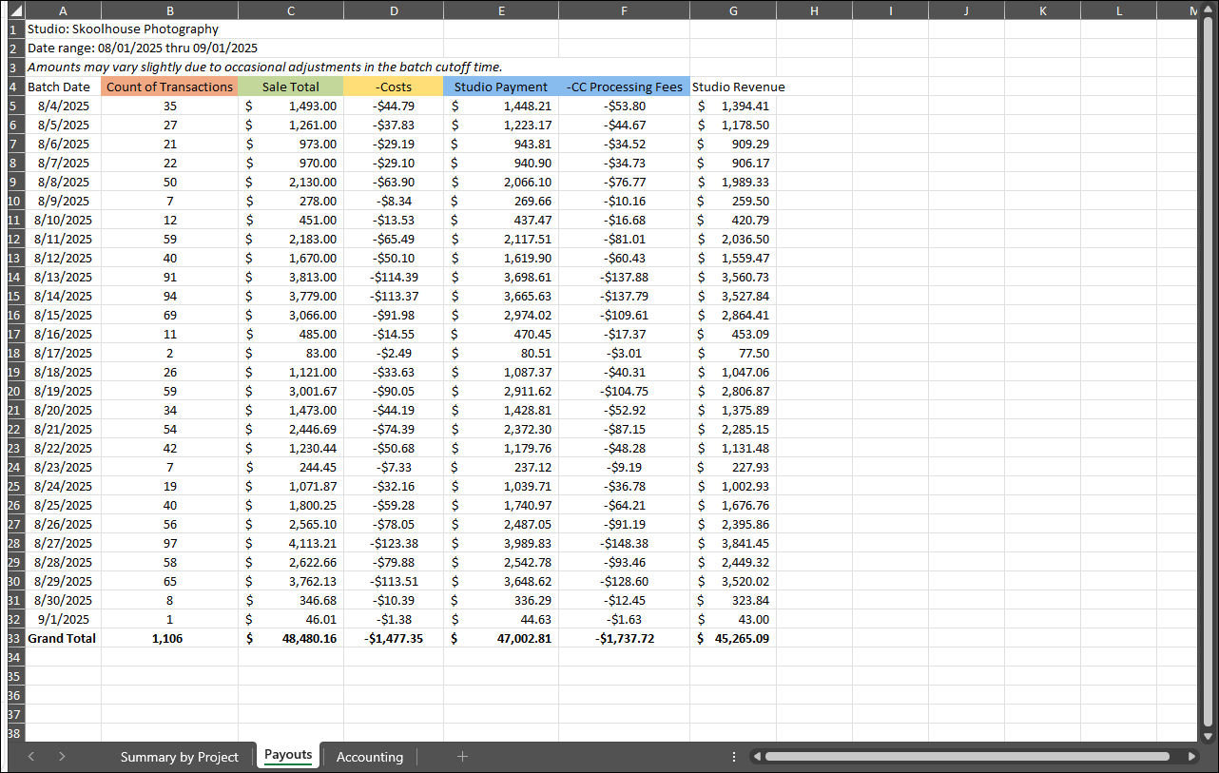This screenshot has width=1219, height=773.
Task: Click total transactions count '1,106'
Action: (169, 638)
